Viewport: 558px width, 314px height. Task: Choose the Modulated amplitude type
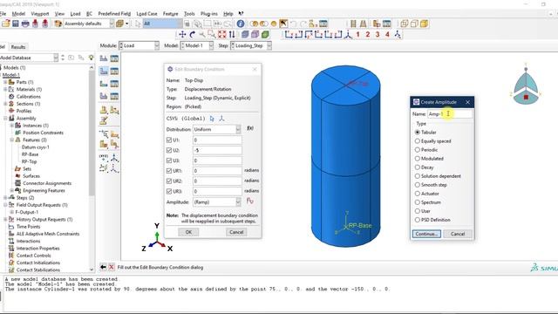[418, 159]
